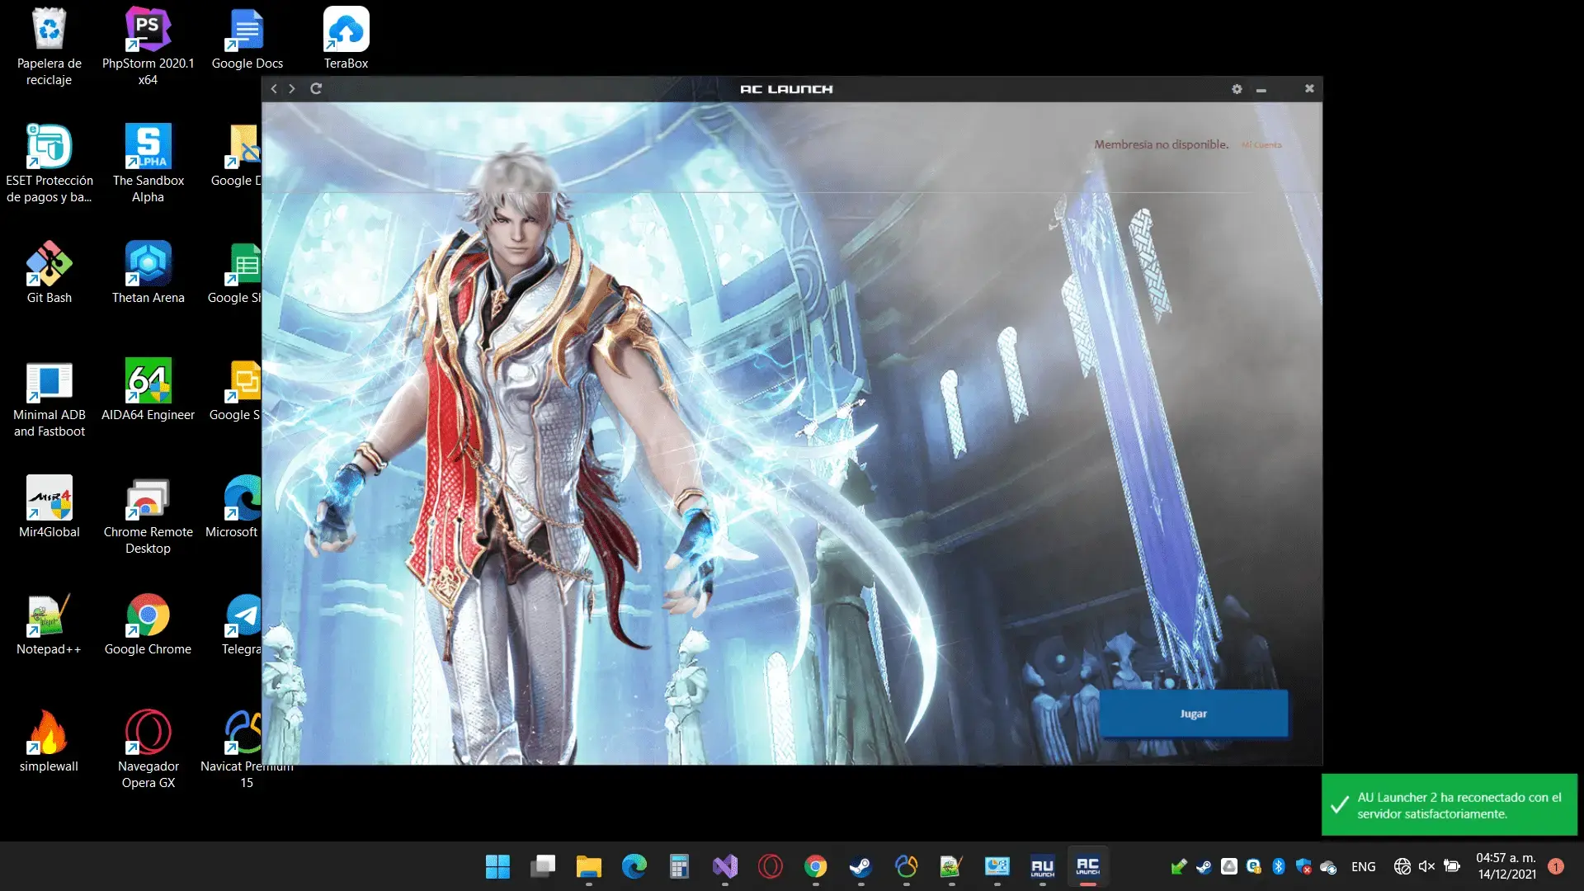The image size is (1584, 891).
Task: Open File Explorer from taskbar
Action: 588,866
